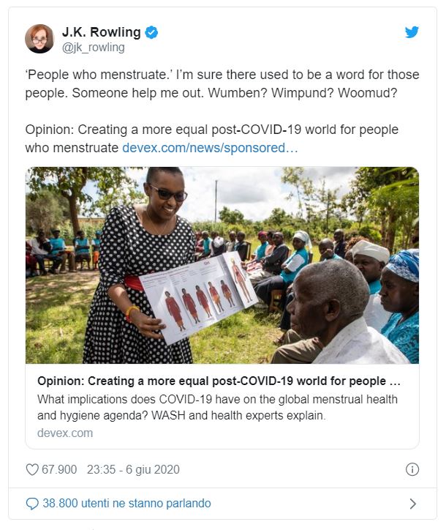This screenshot has width=446, height=530.
Task: Open the 23:35 - 6 giu 2020 timestamp
Action: (x=133, y=469)
